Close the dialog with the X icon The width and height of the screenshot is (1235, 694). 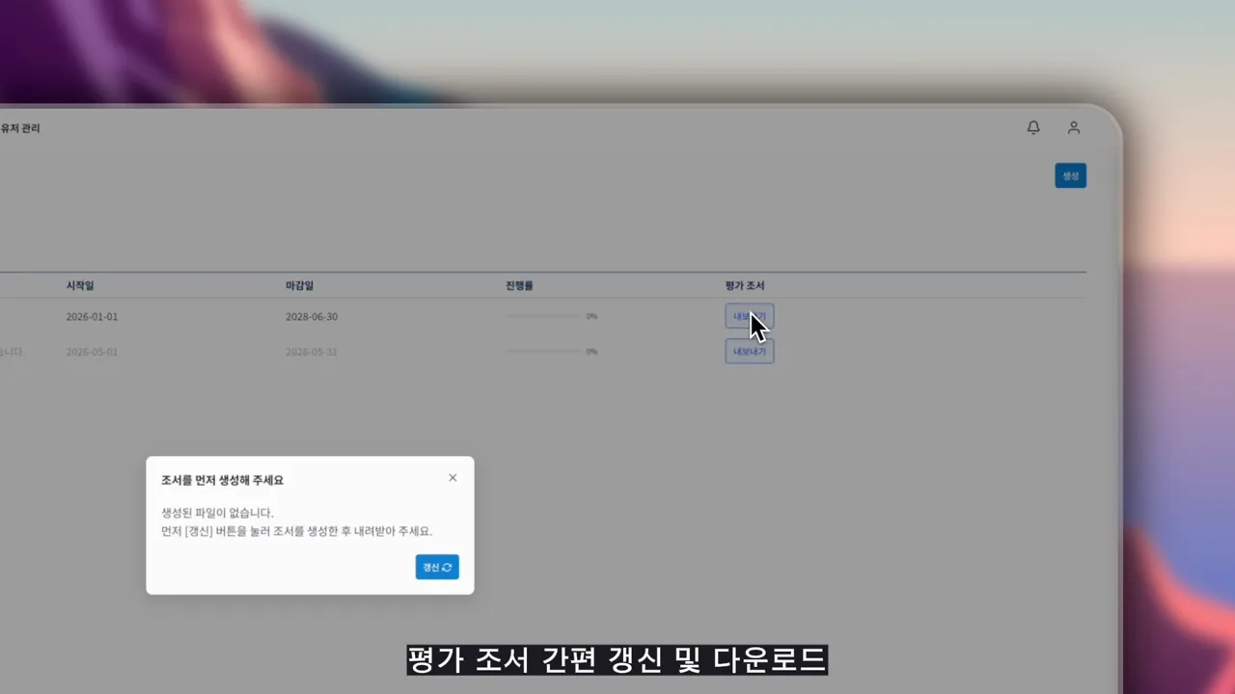(x=453, y=478)
